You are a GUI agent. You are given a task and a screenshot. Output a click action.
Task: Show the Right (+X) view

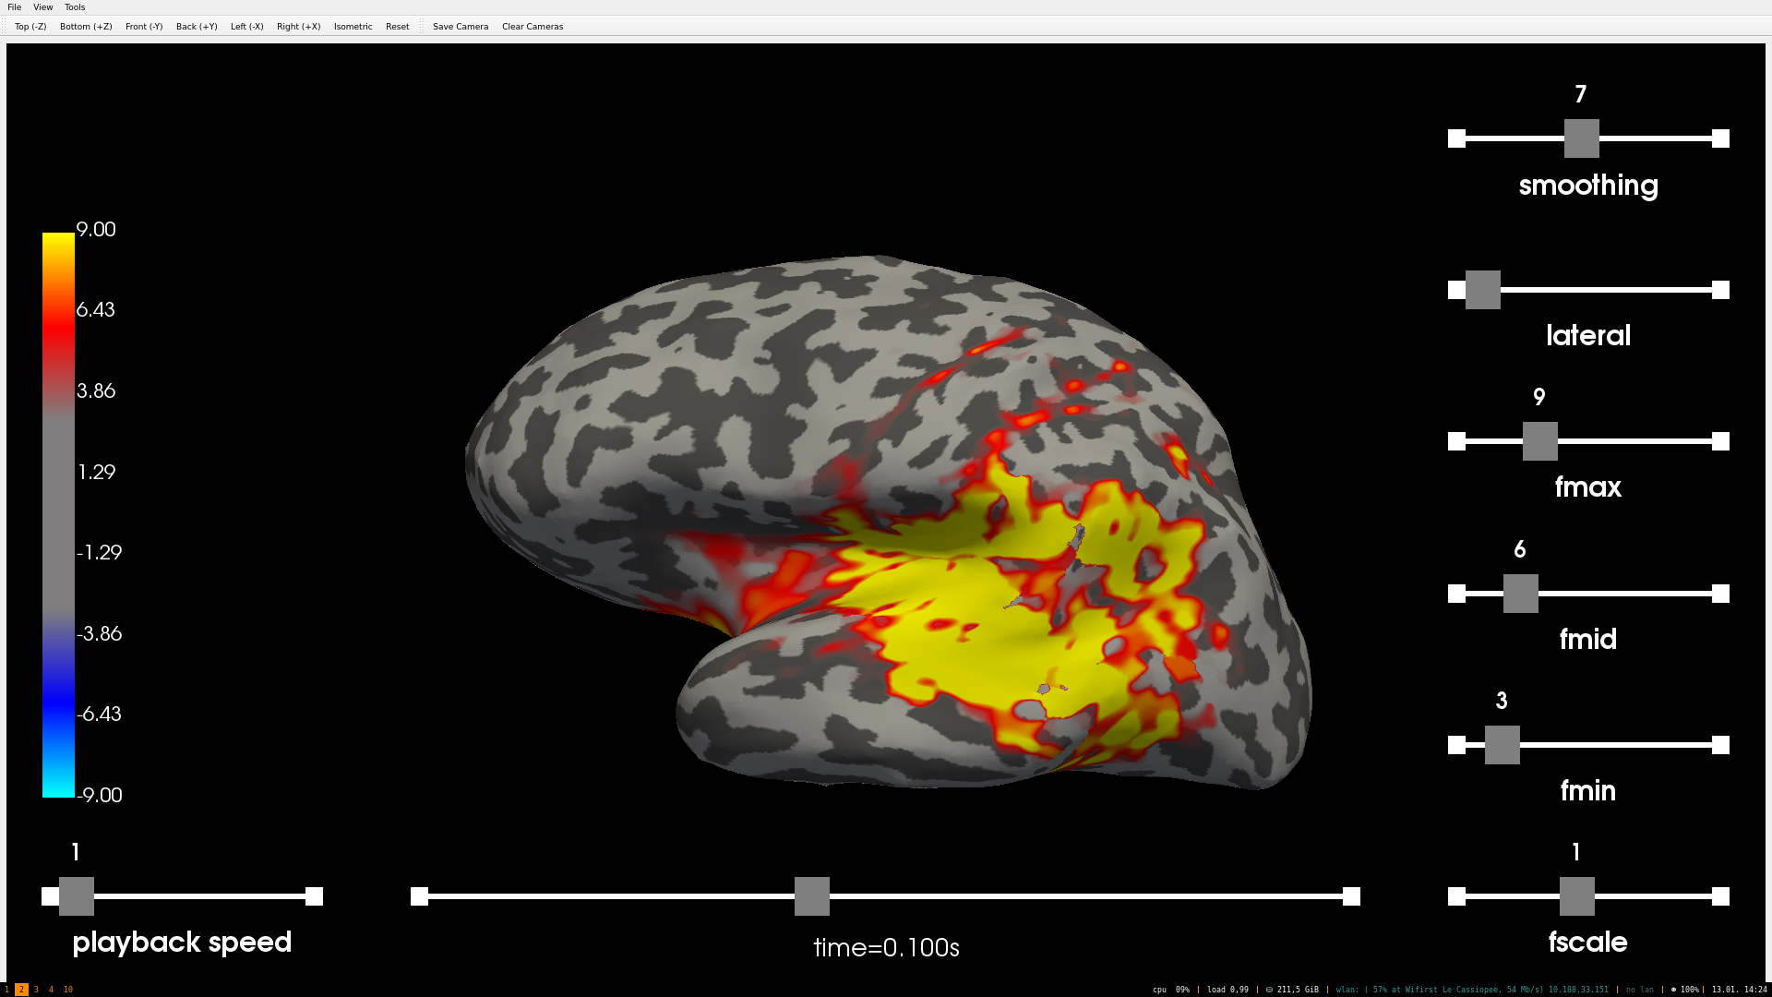pyautogui.click(x=298, y=27)
